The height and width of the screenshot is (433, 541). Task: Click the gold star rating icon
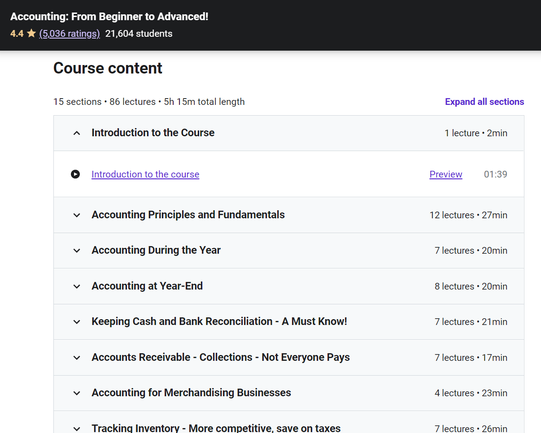tap(31, 34)
